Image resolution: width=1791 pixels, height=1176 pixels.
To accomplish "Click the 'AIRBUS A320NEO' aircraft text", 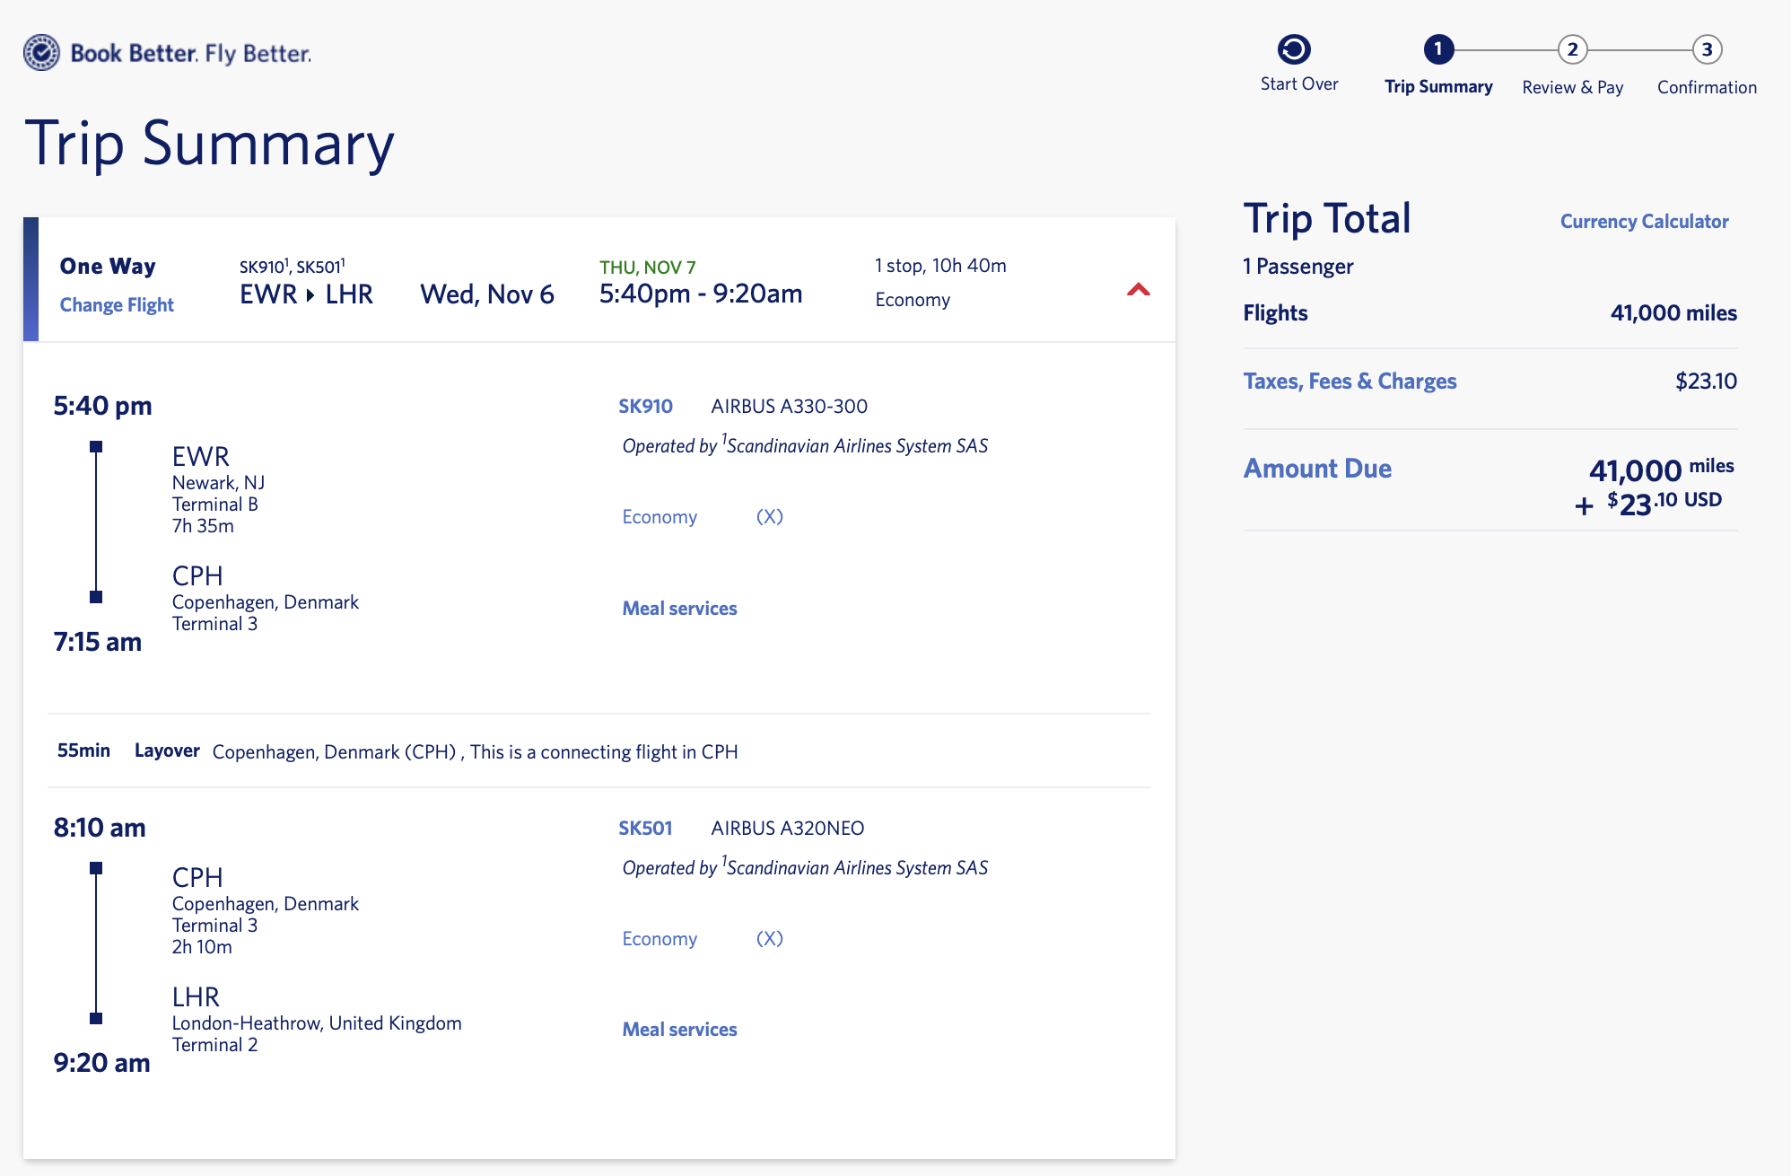I will click(x=787, y=829).
